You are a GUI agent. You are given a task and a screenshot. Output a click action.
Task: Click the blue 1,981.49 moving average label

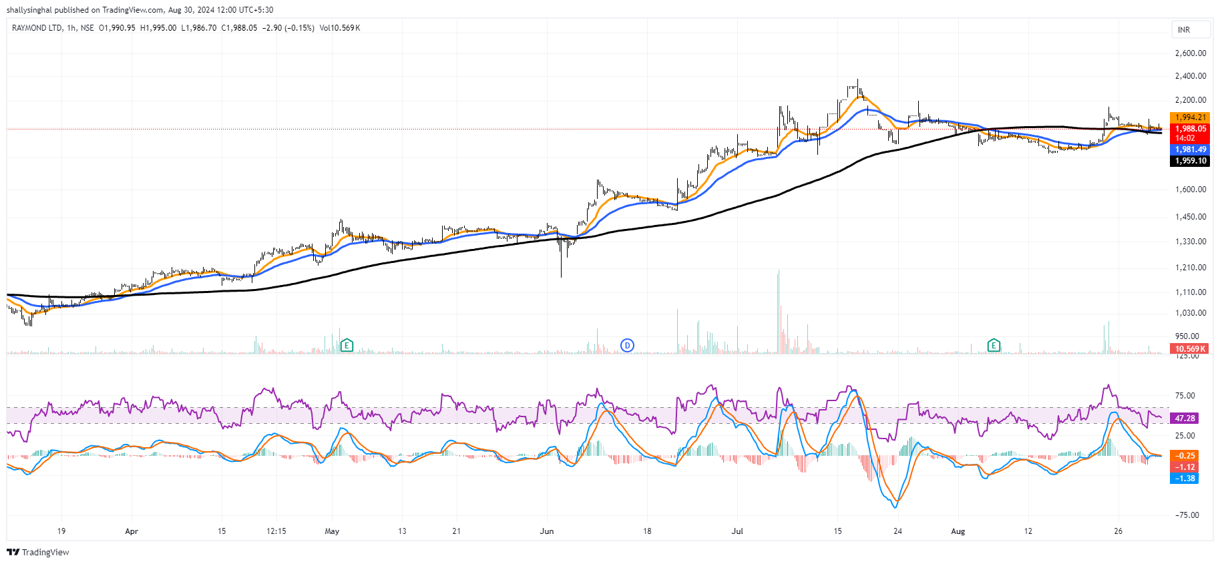(1191, 150)
